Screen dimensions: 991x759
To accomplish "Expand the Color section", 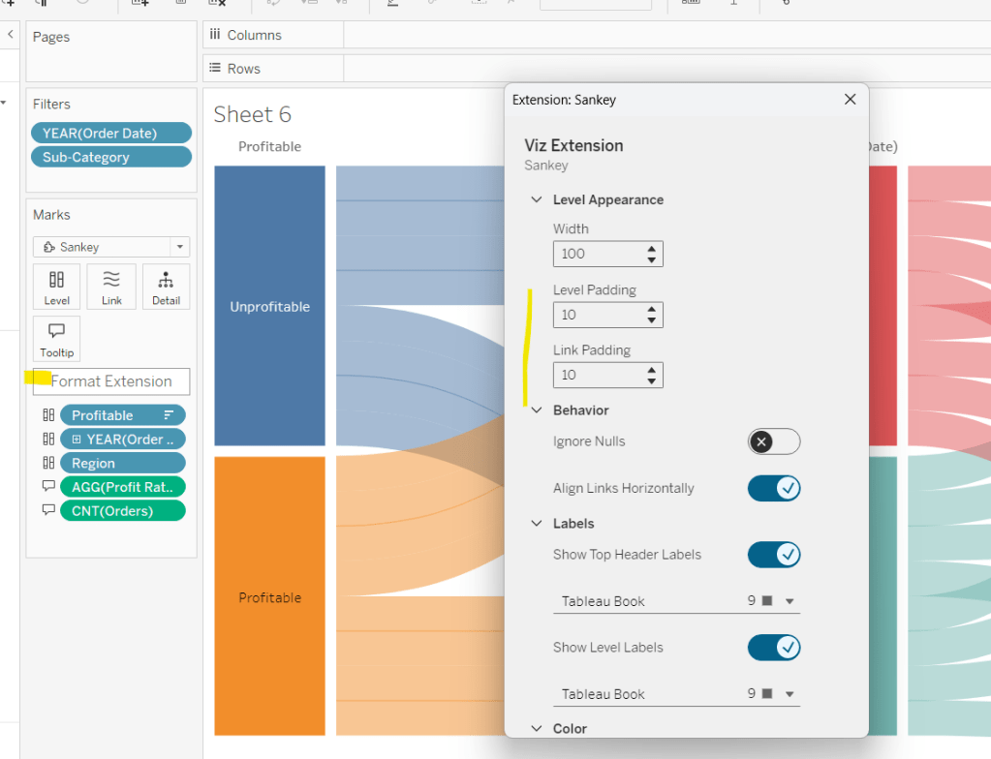I will [536, 729].
